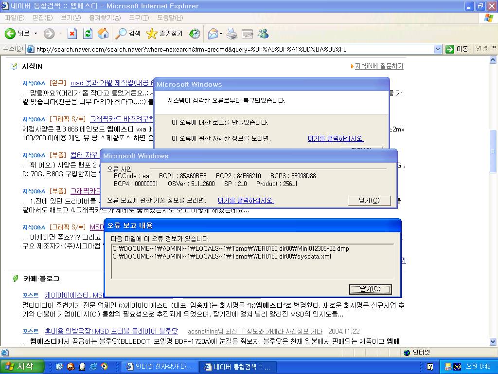Click the Windows flag logo throbber
498x374 pixels.
489,18
